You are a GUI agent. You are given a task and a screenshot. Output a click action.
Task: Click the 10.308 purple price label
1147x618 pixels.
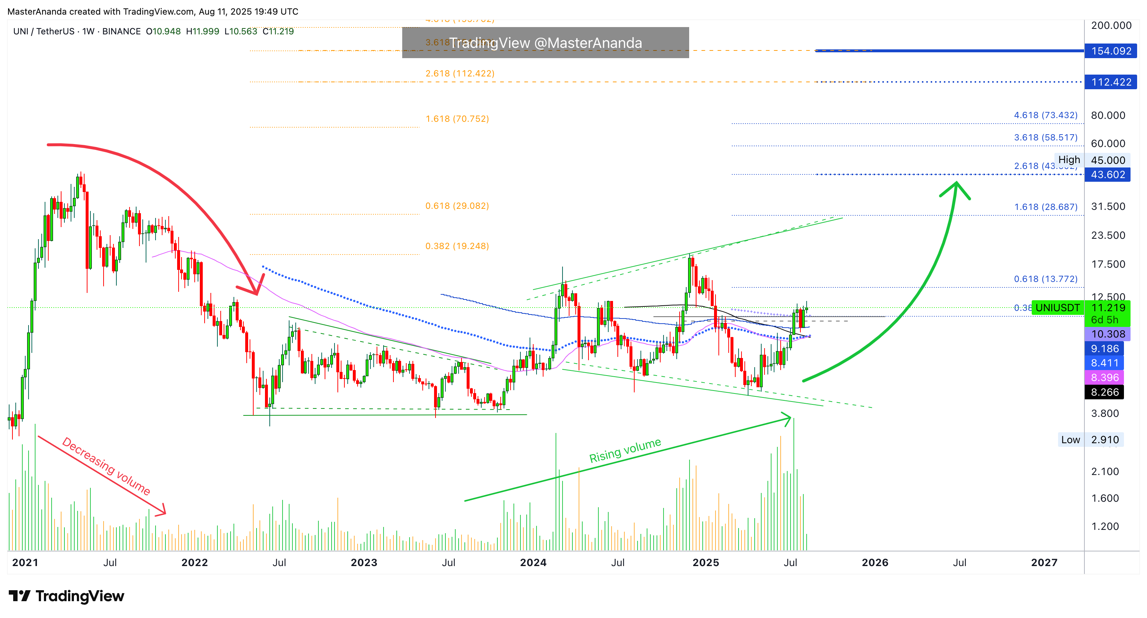pyautogui.click(x=1107, y=334)
